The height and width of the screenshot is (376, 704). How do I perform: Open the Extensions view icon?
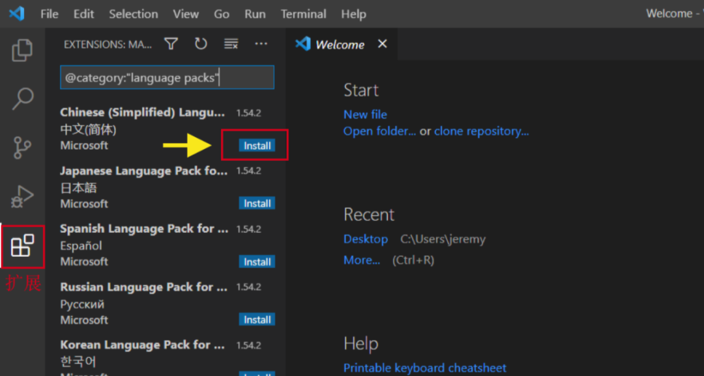(x=22, y=246)
